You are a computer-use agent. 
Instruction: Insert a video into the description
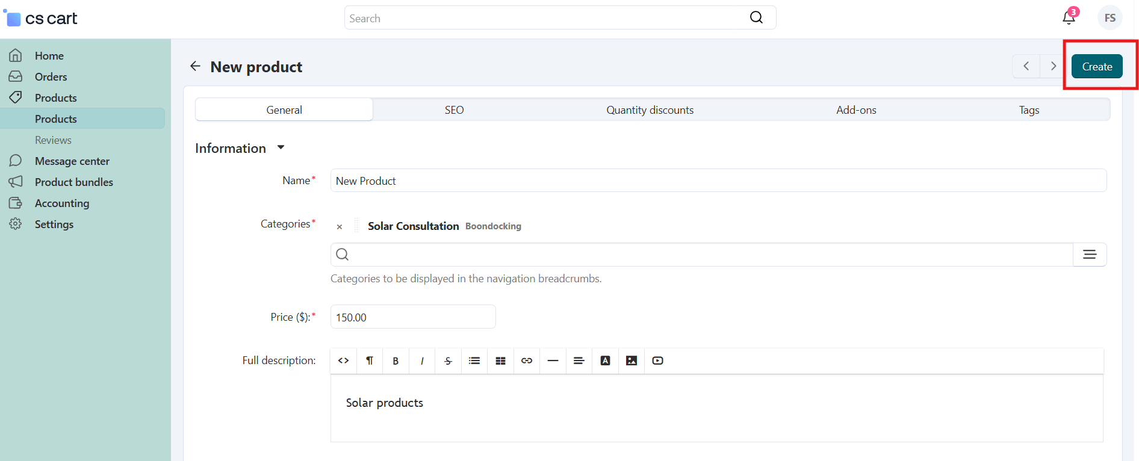[x=657, y=360]
